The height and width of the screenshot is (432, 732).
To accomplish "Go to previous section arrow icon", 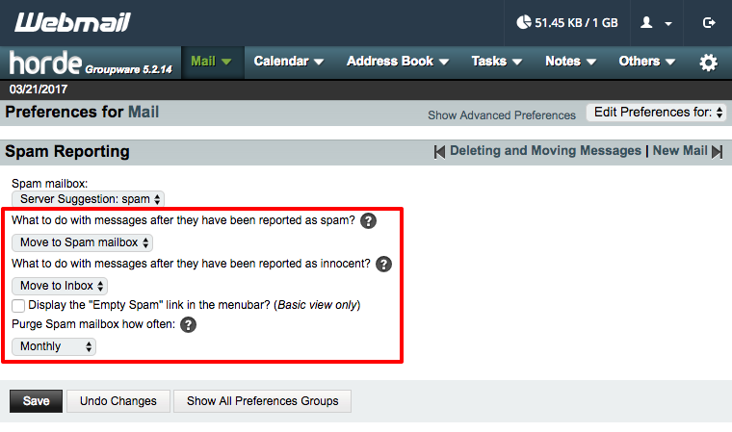I will tap(439, 152).
